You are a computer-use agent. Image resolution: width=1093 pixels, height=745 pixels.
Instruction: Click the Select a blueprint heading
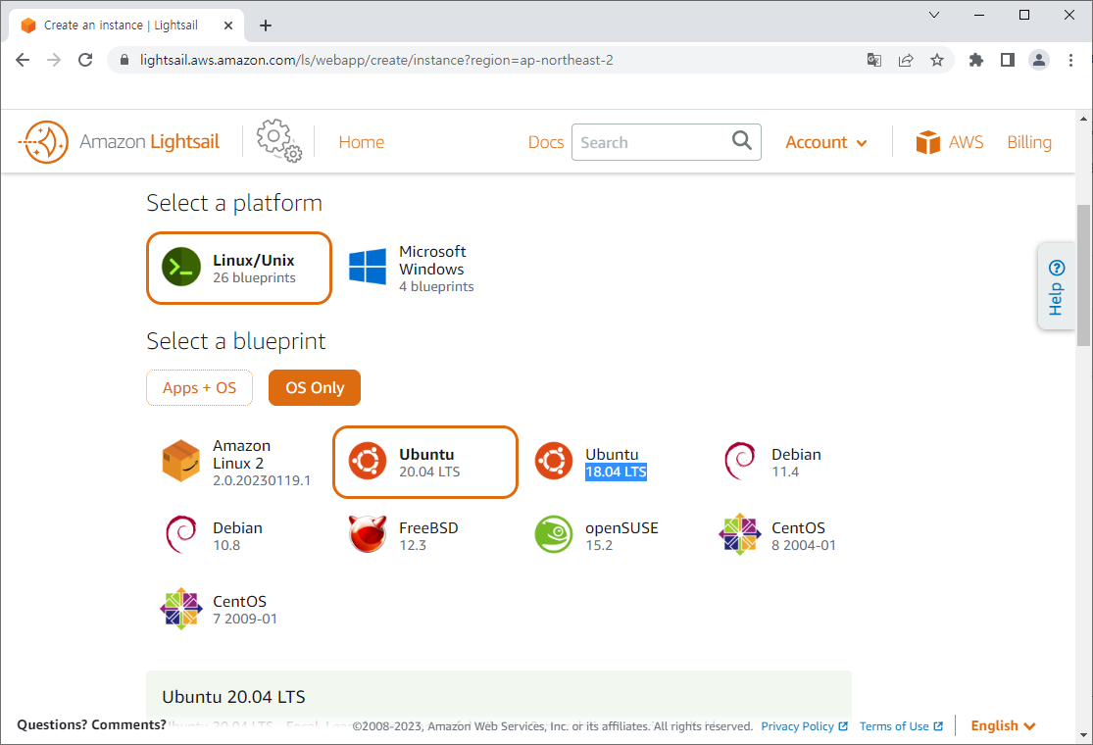coord(235,341)
